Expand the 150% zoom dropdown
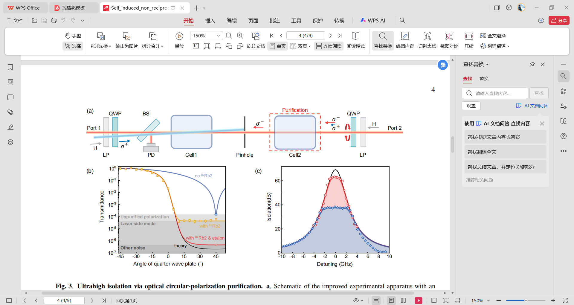This screenshot has height=305, width=574. point(218,36)
